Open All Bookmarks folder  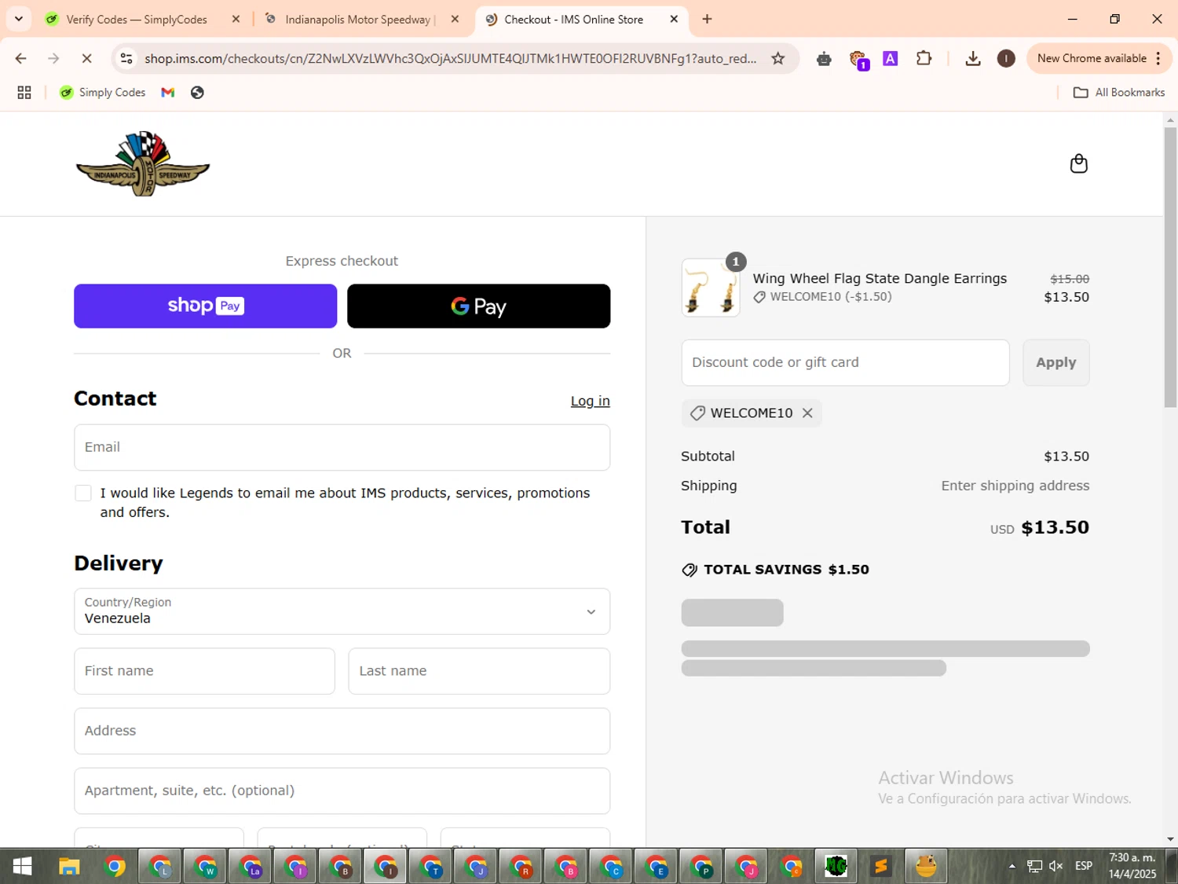[x=1118, y=93]
